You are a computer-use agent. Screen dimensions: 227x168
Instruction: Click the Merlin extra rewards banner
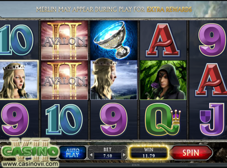pyautogui.click(x=114, y=9)
